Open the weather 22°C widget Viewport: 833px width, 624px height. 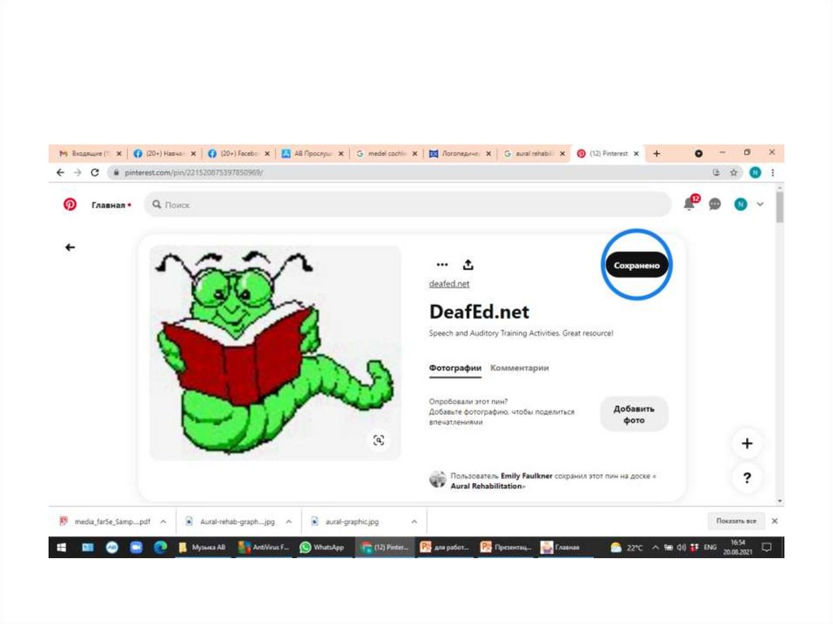click(x=627, y=548)
